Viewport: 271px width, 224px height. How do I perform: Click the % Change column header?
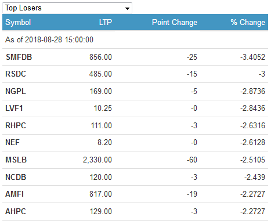(x=248, y=22)
